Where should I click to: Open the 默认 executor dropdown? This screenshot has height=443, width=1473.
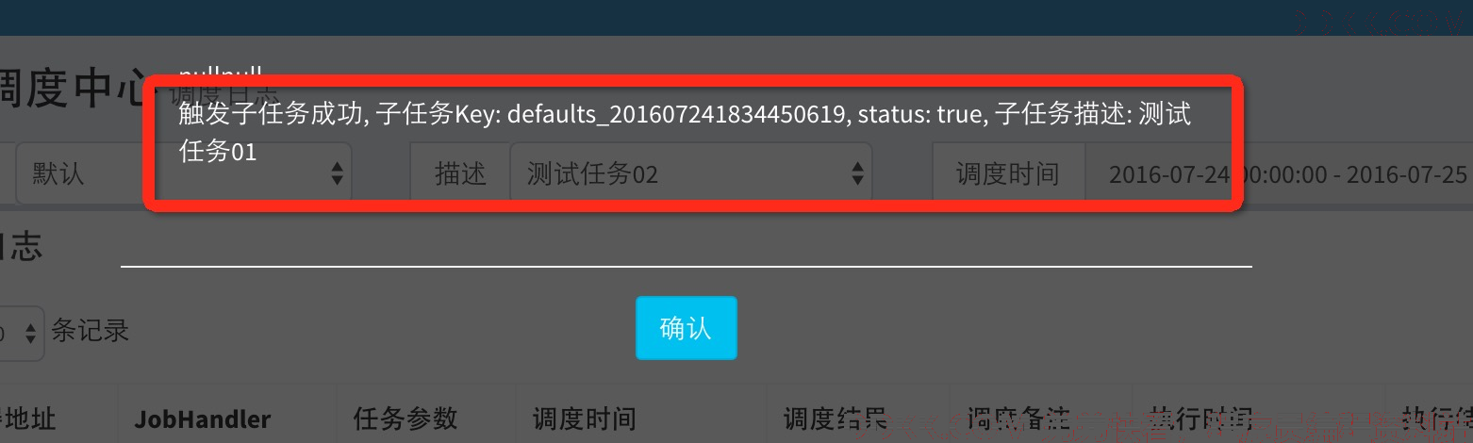tap(184, 173)
